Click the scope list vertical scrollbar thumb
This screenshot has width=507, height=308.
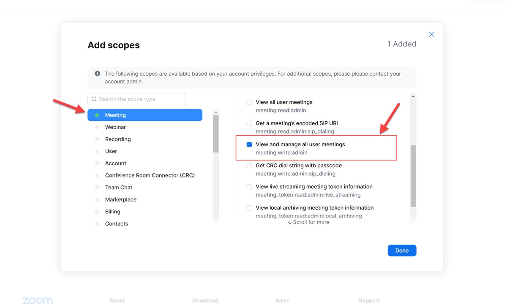pyautogui.click(x=413, y=176)
